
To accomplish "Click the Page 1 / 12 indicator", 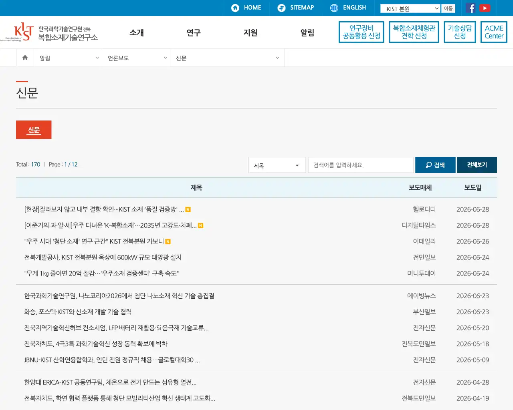I will (x=63, y=165).
